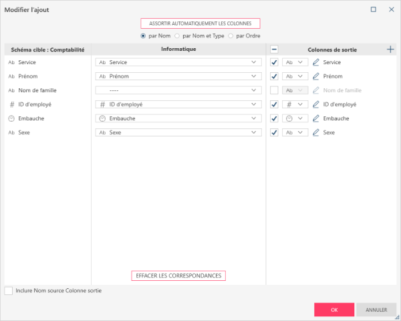
Task: Click the pencil icon next to Service output
Action: [x=317, y=62]
